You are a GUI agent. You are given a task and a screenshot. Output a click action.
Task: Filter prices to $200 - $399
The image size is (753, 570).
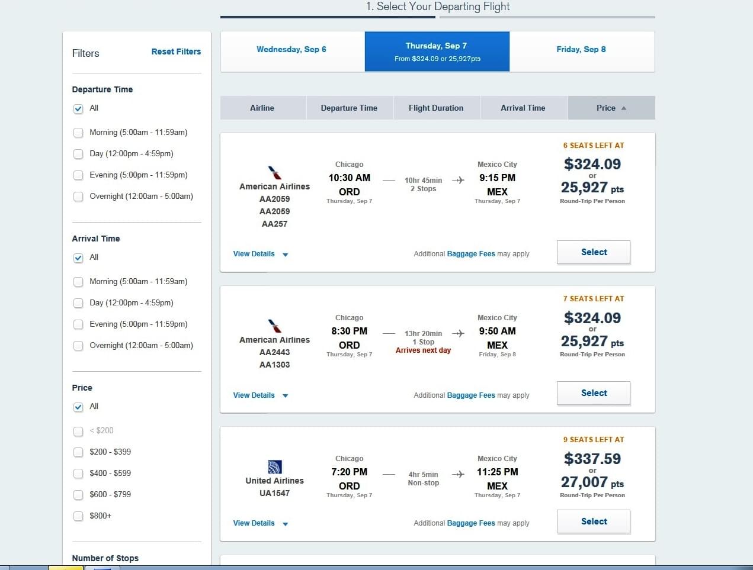click(x=78, y=452)
